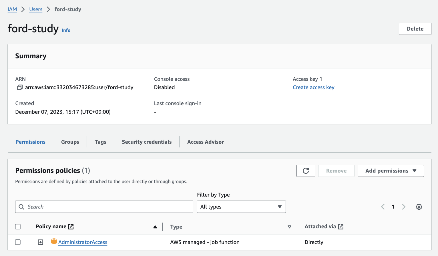Follow the Create access key link
Screen dimensions: 438x256
point(314,87)
